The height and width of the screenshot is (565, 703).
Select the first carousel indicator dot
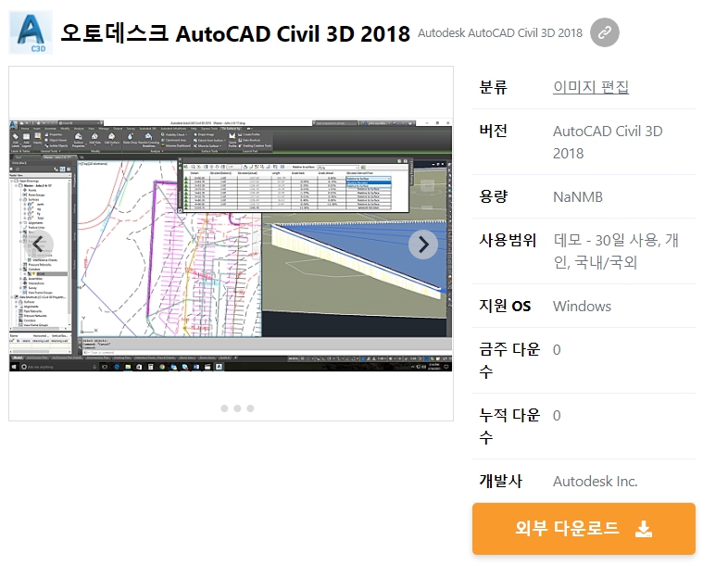coord(224,408)
